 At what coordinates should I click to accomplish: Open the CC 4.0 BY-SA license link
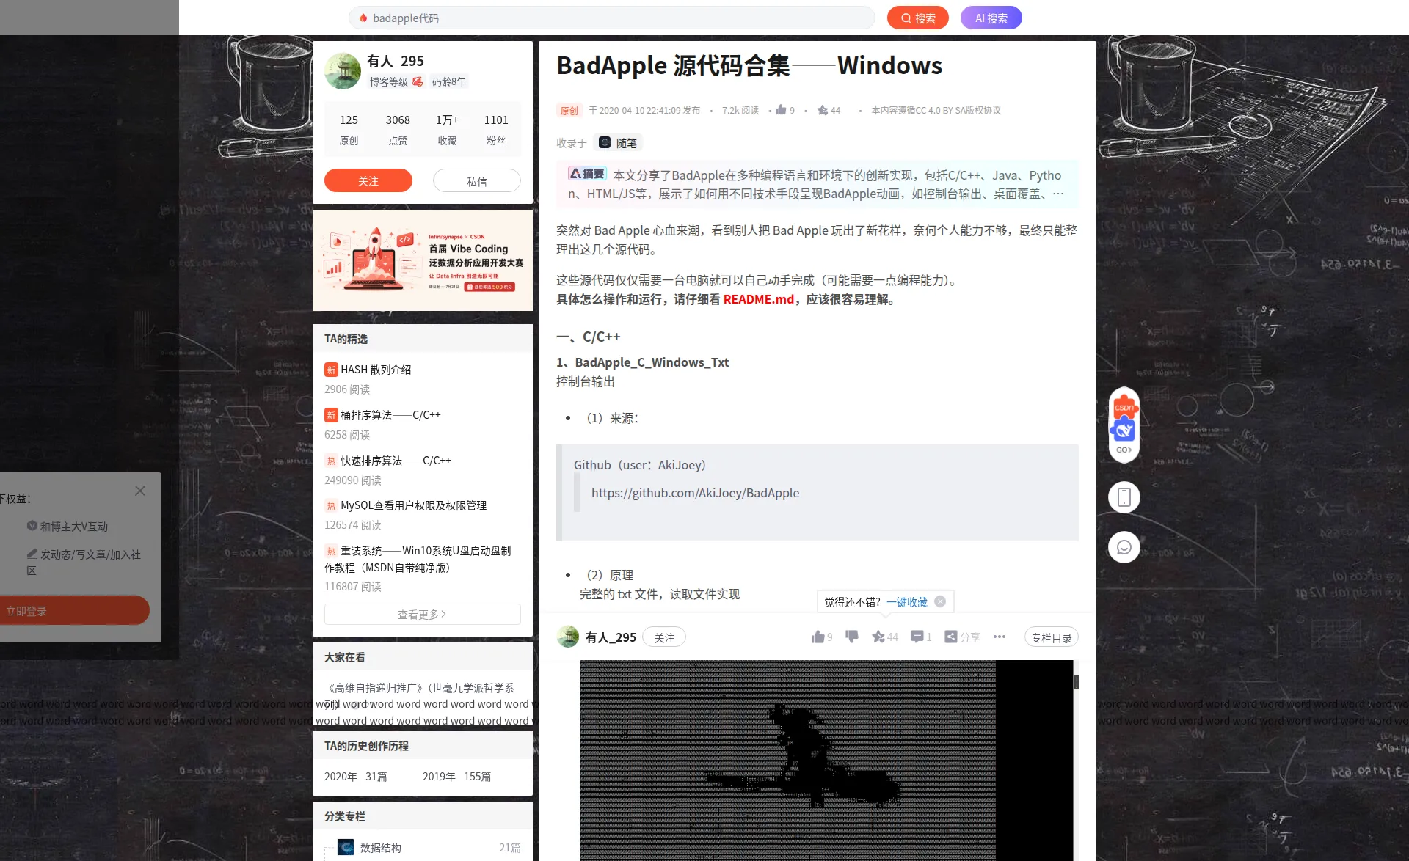936,111
